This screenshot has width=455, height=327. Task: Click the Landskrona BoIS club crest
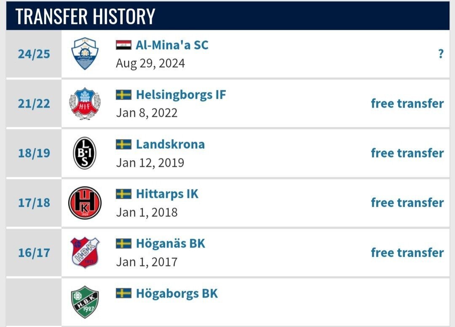pyautogui.click(x=85, y=153)
